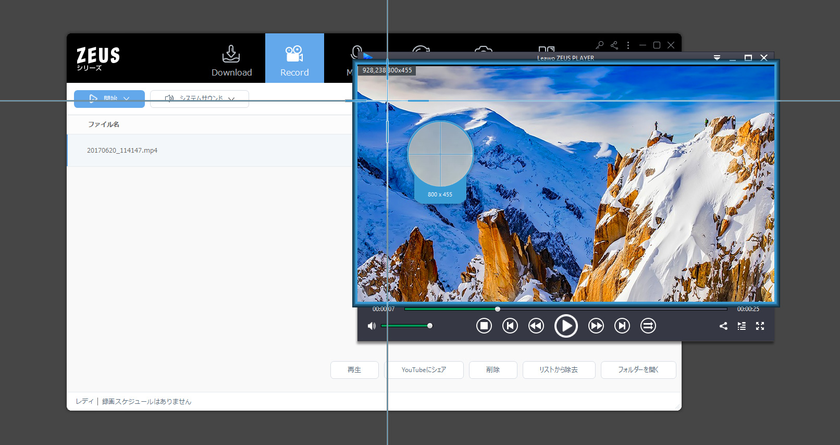Toggle fullscreen mode in the player
Viewport: 840px width, 445px height.
coord(760,326)
